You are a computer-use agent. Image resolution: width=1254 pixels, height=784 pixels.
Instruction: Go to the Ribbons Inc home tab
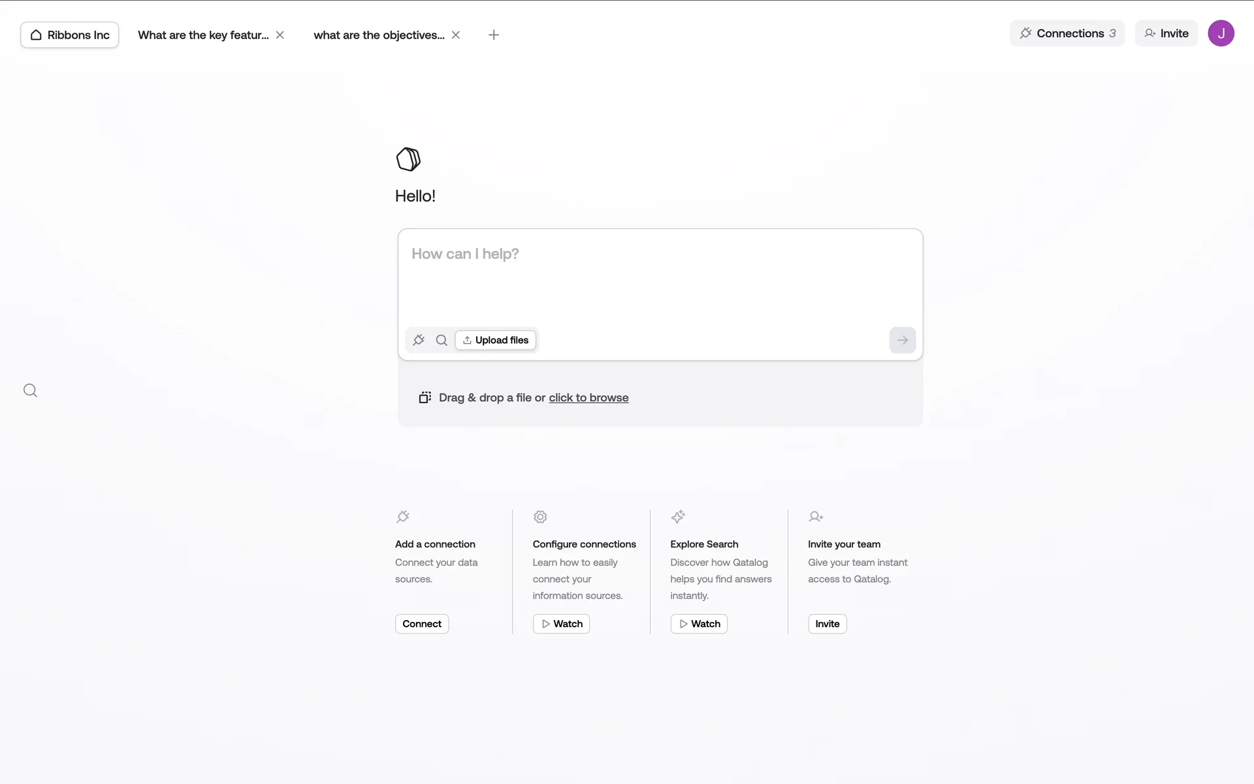click(x=70, y=35)
